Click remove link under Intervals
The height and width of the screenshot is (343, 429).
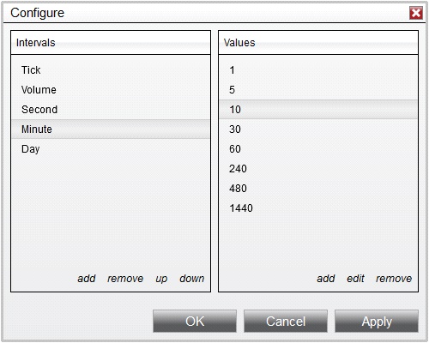[x=125, y=279]
